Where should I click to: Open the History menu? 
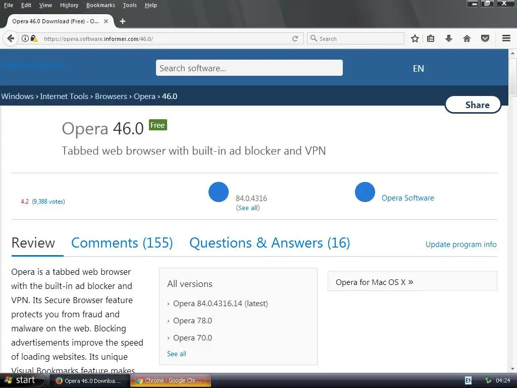pyautogui.click(x=69, y=5)
